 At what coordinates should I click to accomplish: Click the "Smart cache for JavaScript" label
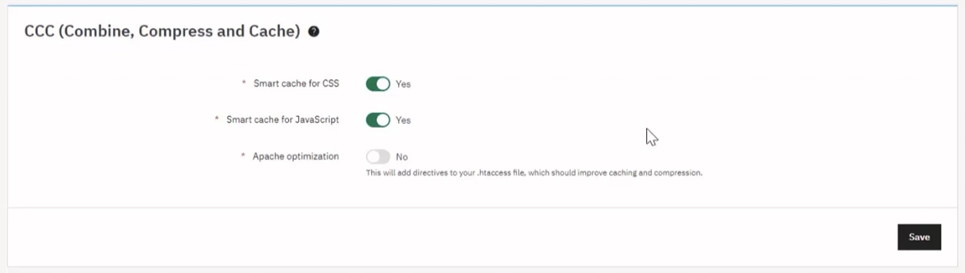tap(282, 120)
